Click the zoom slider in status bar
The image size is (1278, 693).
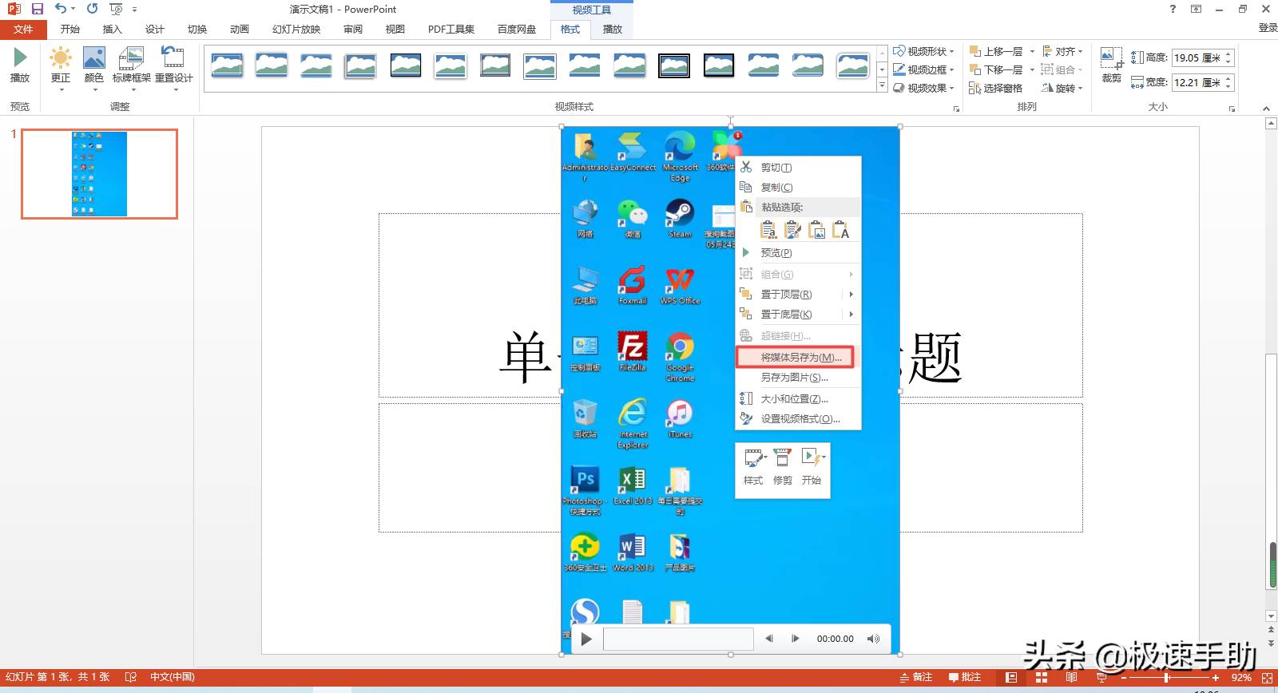(1168, 677)
